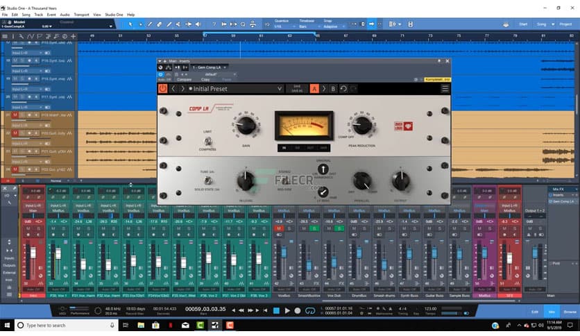Select the Eraser tool
Viewport: 580px width, 336px height.
pos(160,24)
